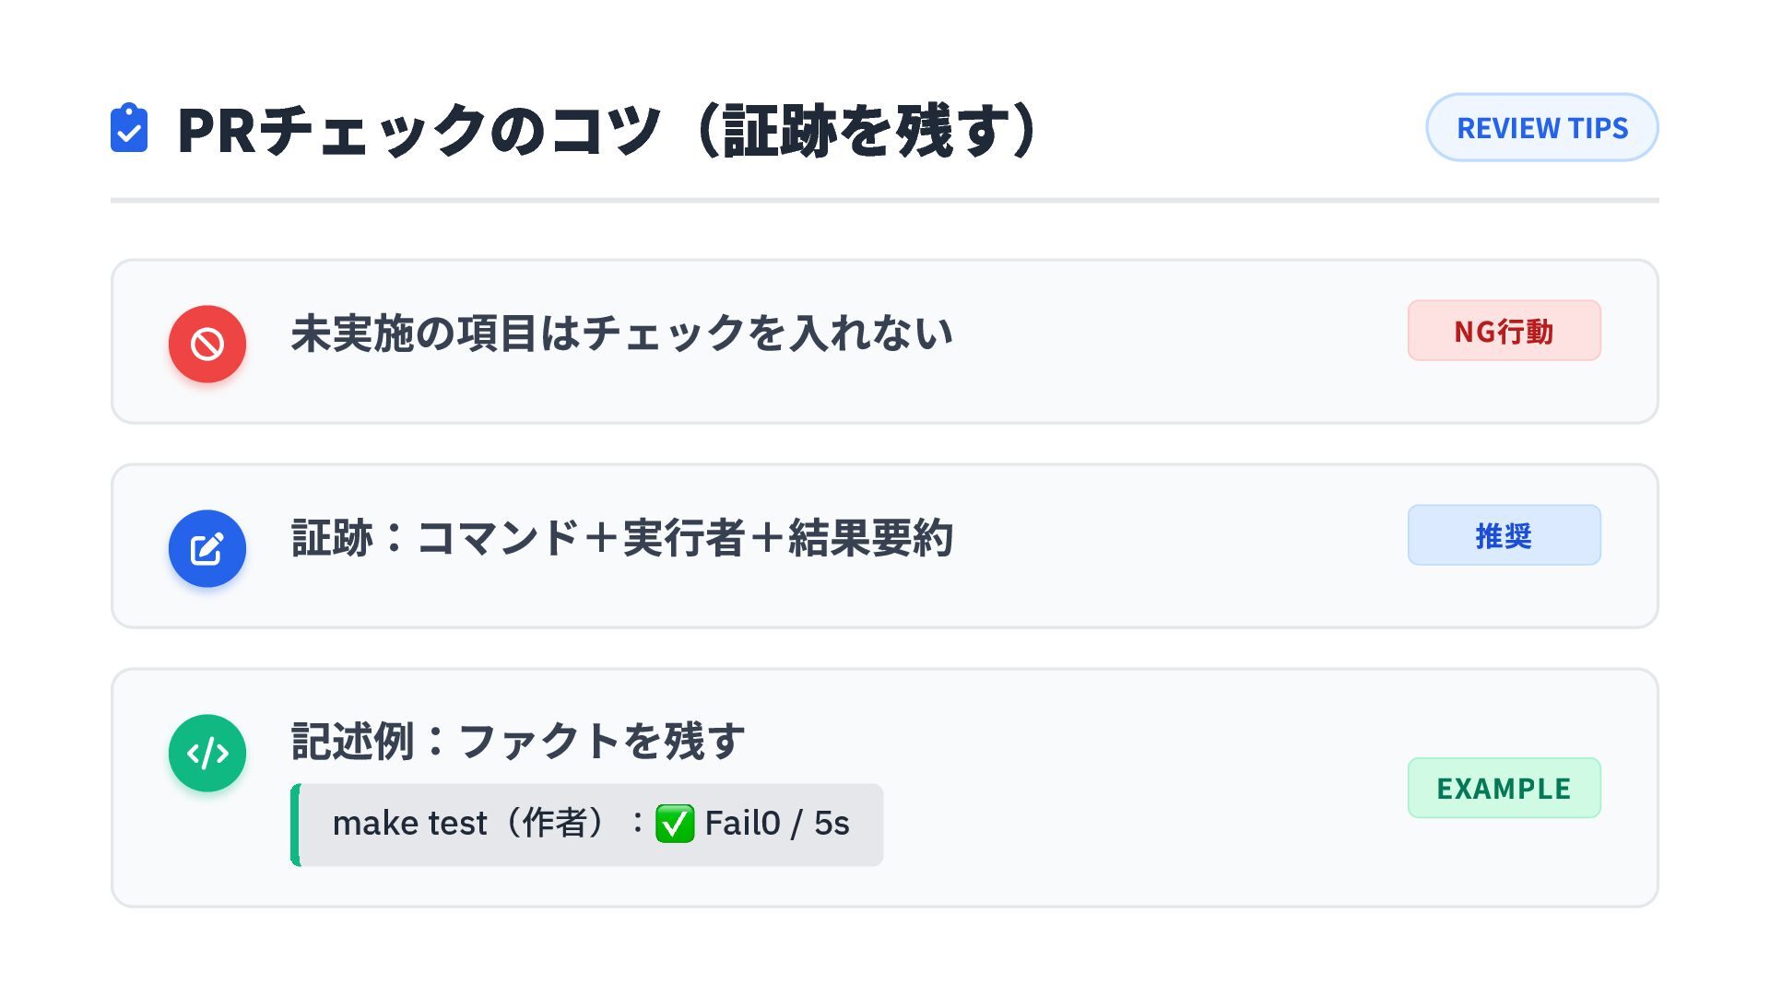Click the 記述例：ファクトを残す text
Viewport: 1770px width, 995px height.
coord(518,741)
